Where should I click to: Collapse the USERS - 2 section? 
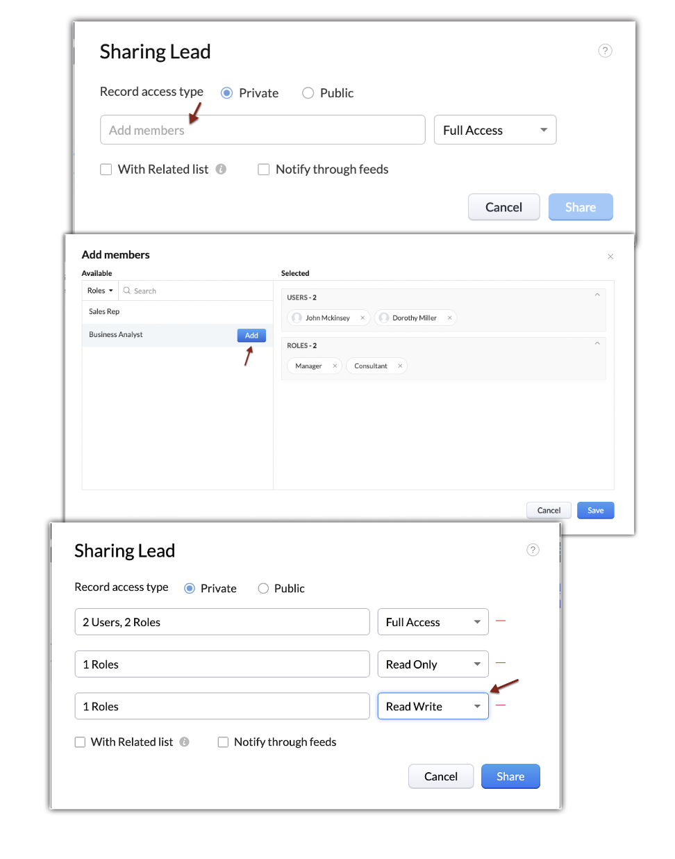coord(597,295)
